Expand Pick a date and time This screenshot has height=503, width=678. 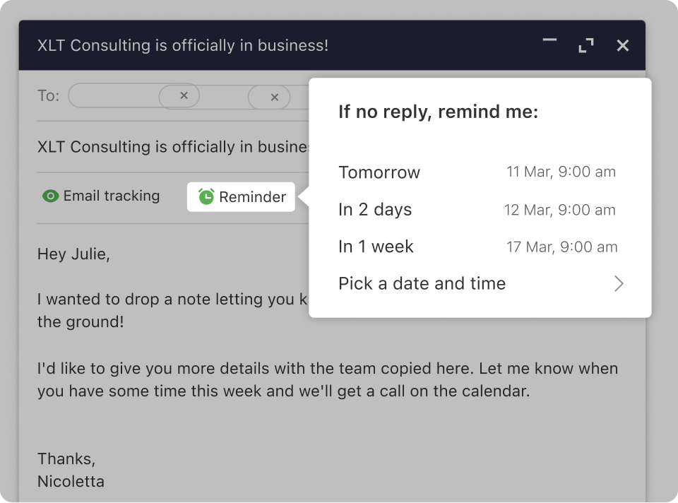click(422, 283)
